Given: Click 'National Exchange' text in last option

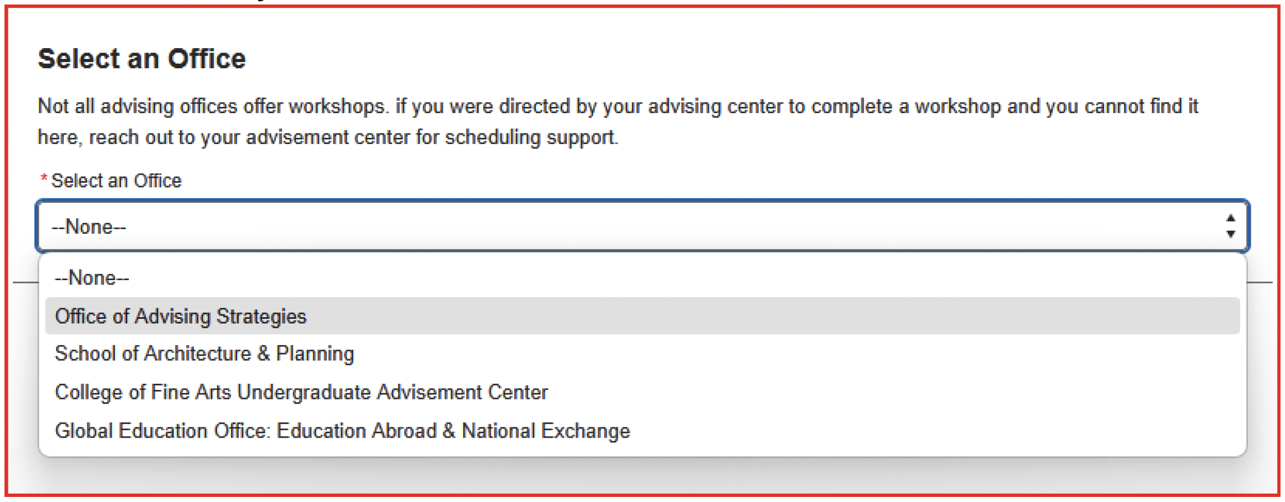Looking at the screenshot, I should [x=546, y=431].
